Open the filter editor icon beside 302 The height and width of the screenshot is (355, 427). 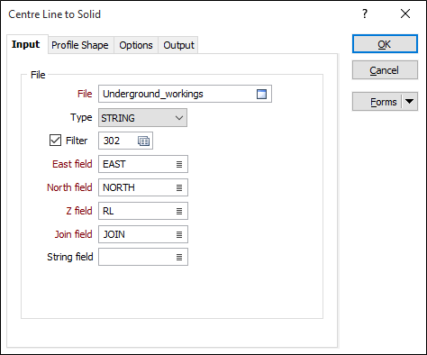click(143, 141)
